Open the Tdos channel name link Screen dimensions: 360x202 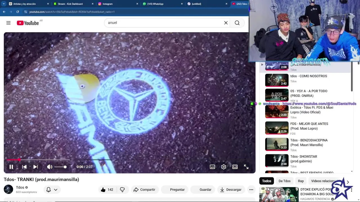pos(20,187)
